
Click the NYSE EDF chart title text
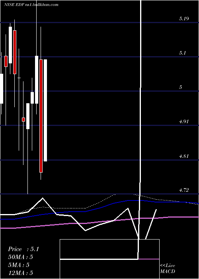pyautogui.click(x=31, y=5)
